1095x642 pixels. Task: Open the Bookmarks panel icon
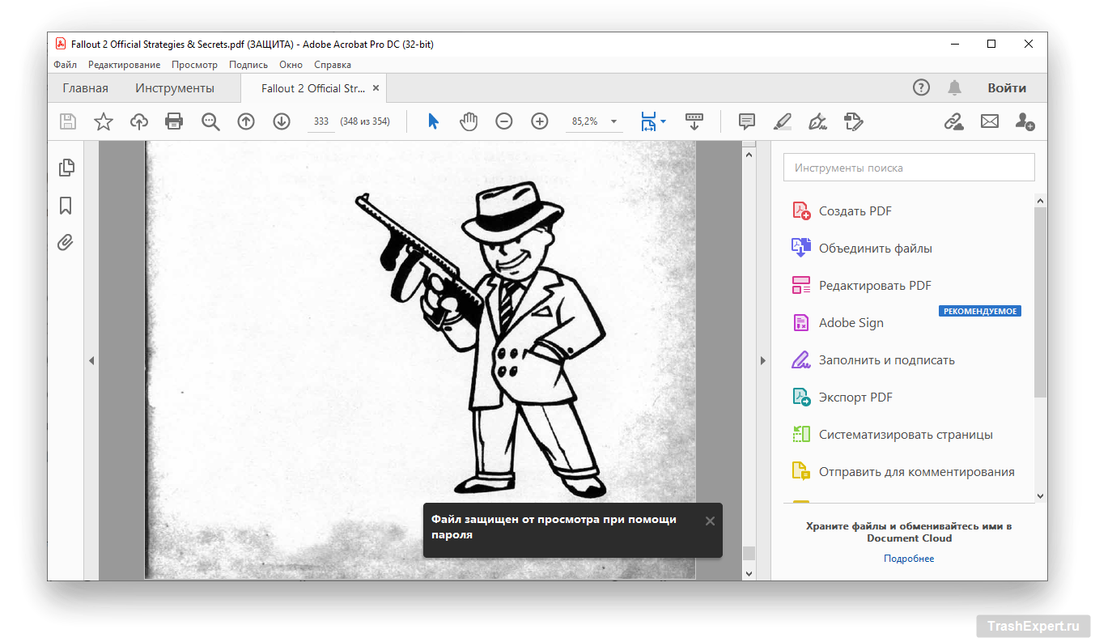[66, 206]
